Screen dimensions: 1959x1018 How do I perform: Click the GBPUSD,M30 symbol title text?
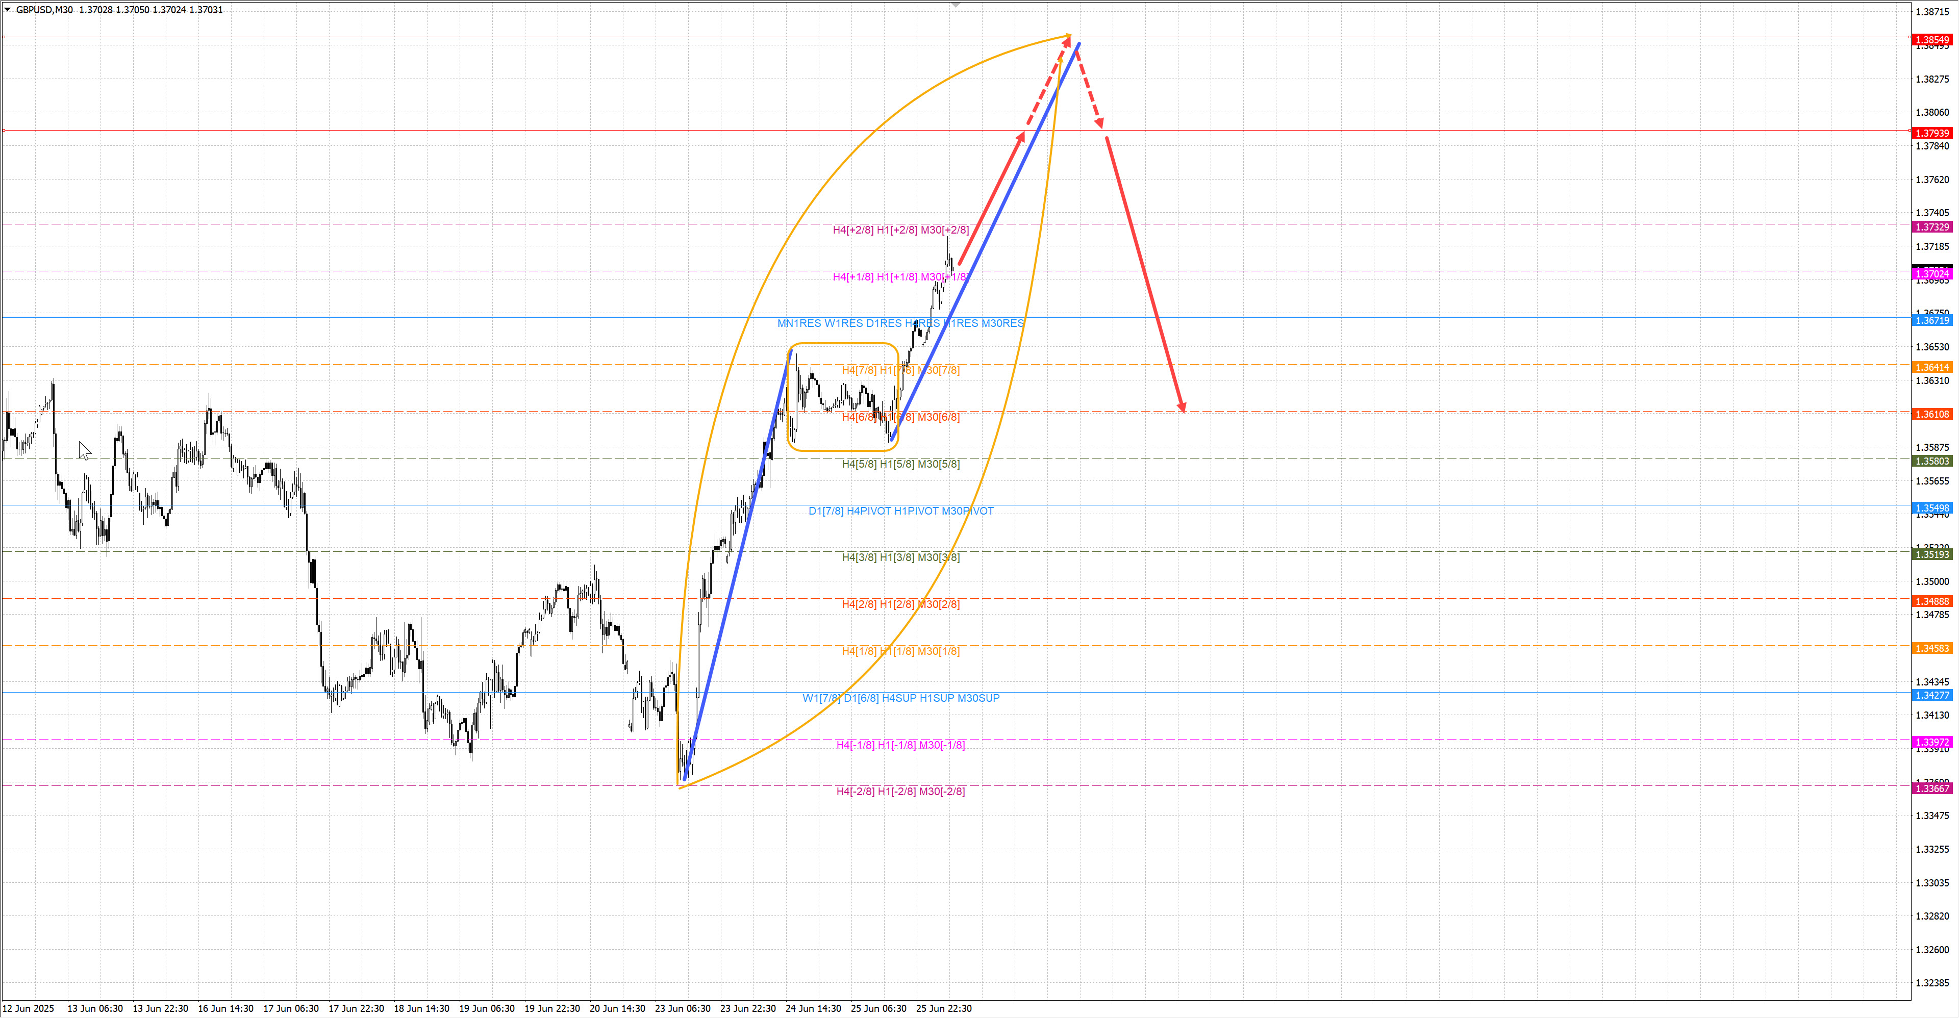[44, 10]
